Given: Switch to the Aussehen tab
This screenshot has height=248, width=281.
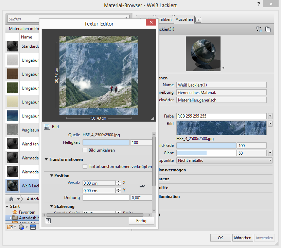Looking at the screenshot, I should point(184,19).
